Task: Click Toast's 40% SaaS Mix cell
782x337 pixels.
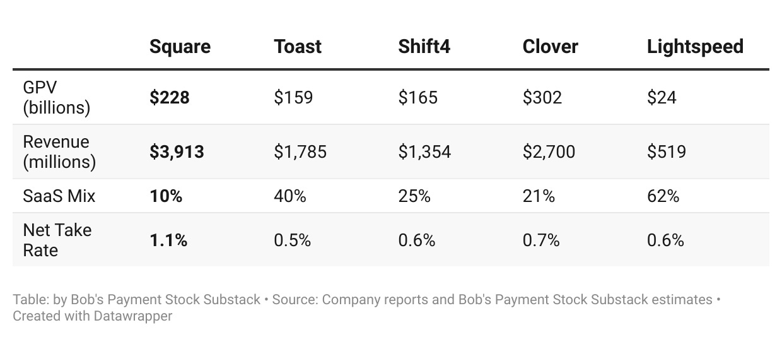Action: 290,196
